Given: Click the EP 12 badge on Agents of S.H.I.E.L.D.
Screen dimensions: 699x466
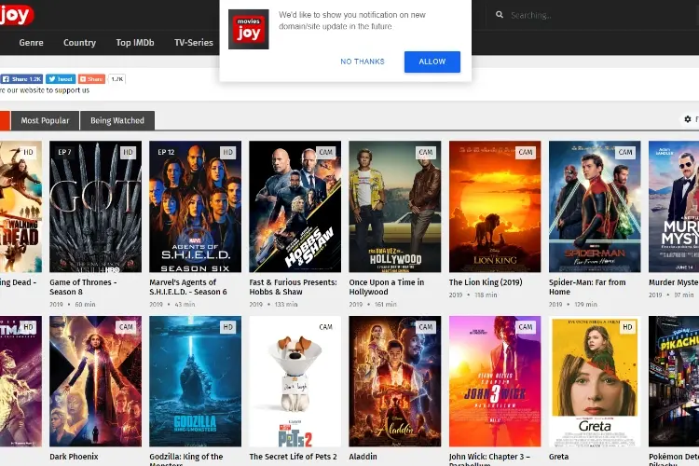Looking at the screenshot, I should pos(166,152).
